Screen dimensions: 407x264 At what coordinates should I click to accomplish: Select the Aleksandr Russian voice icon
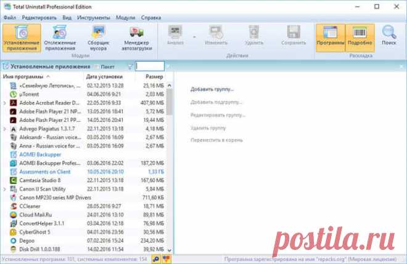click(13, 137)
